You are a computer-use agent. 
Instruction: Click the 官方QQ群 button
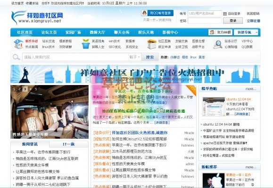click(x=220, y=32)
